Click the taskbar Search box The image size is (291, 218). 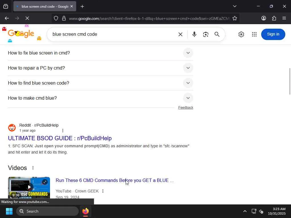click(x=47, y=211)
